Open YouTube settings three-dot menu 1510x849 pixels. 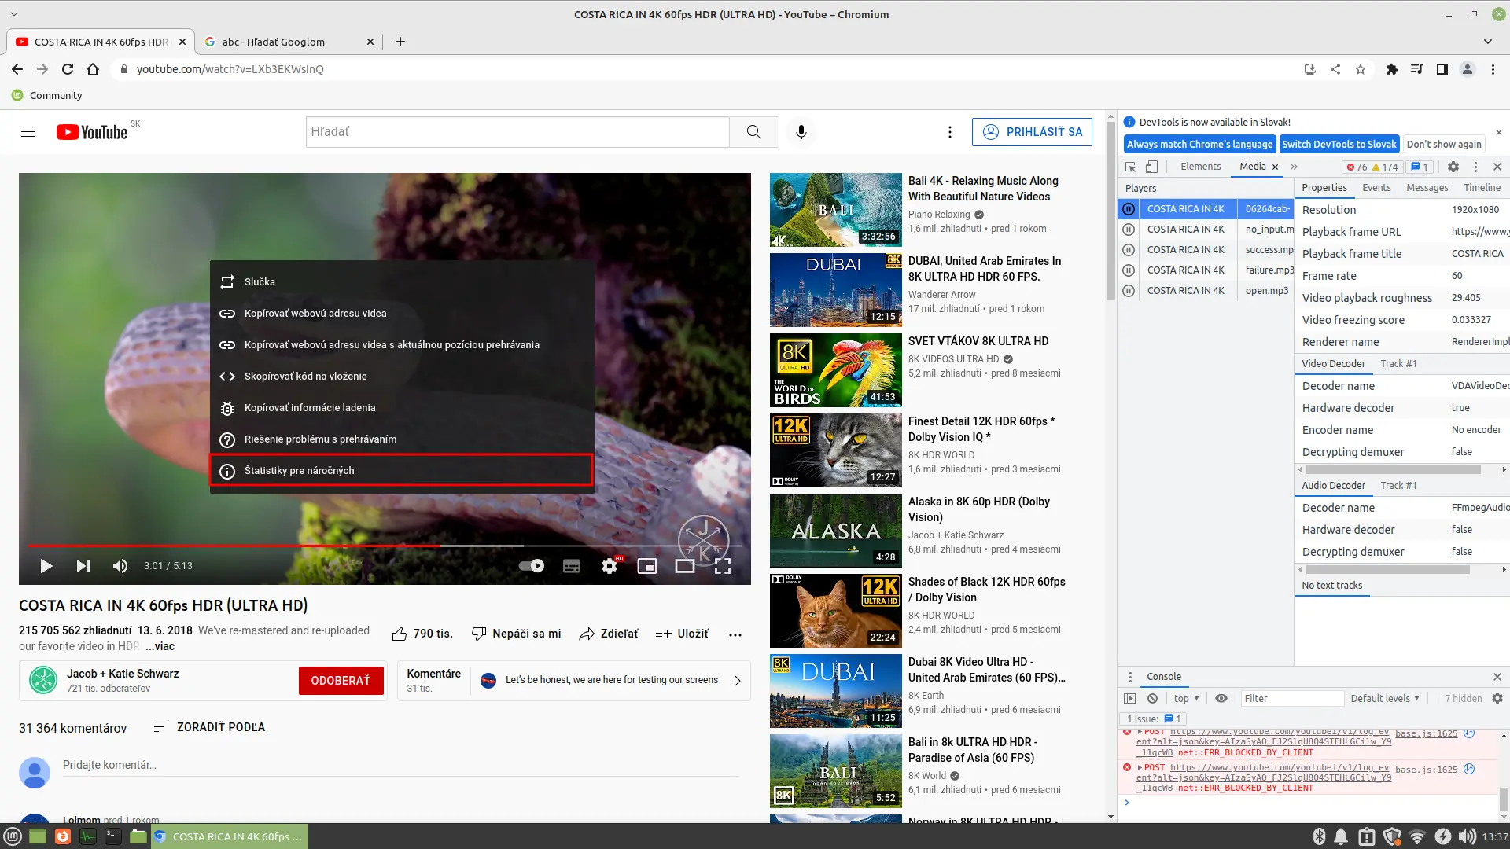pyautogui.click(x=949, y=131)
